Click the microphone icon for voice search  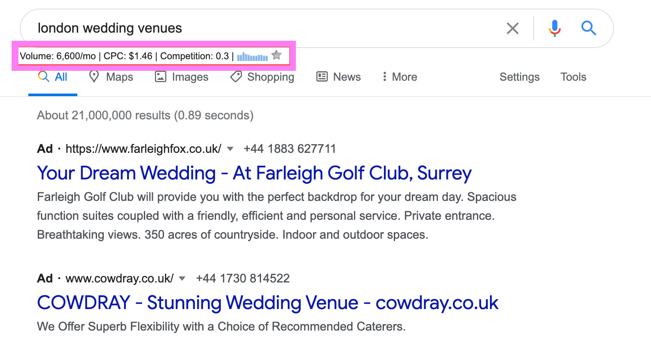(x=554, y=28)
